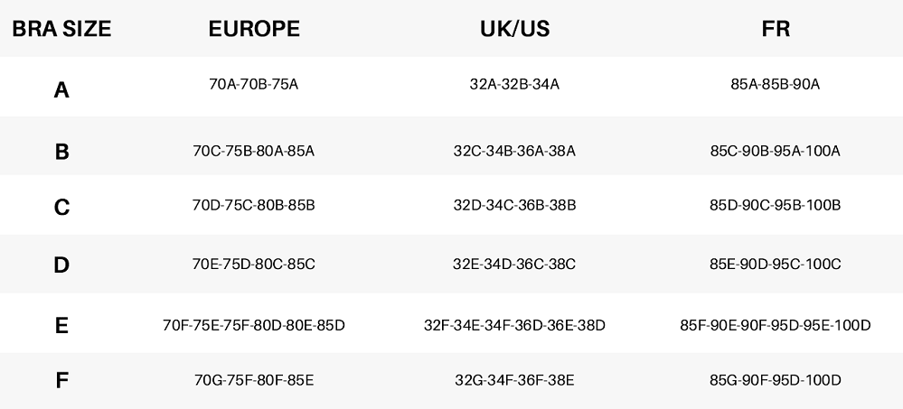Click the EUROPE column header
903x409 pixels.
(254, 29)
